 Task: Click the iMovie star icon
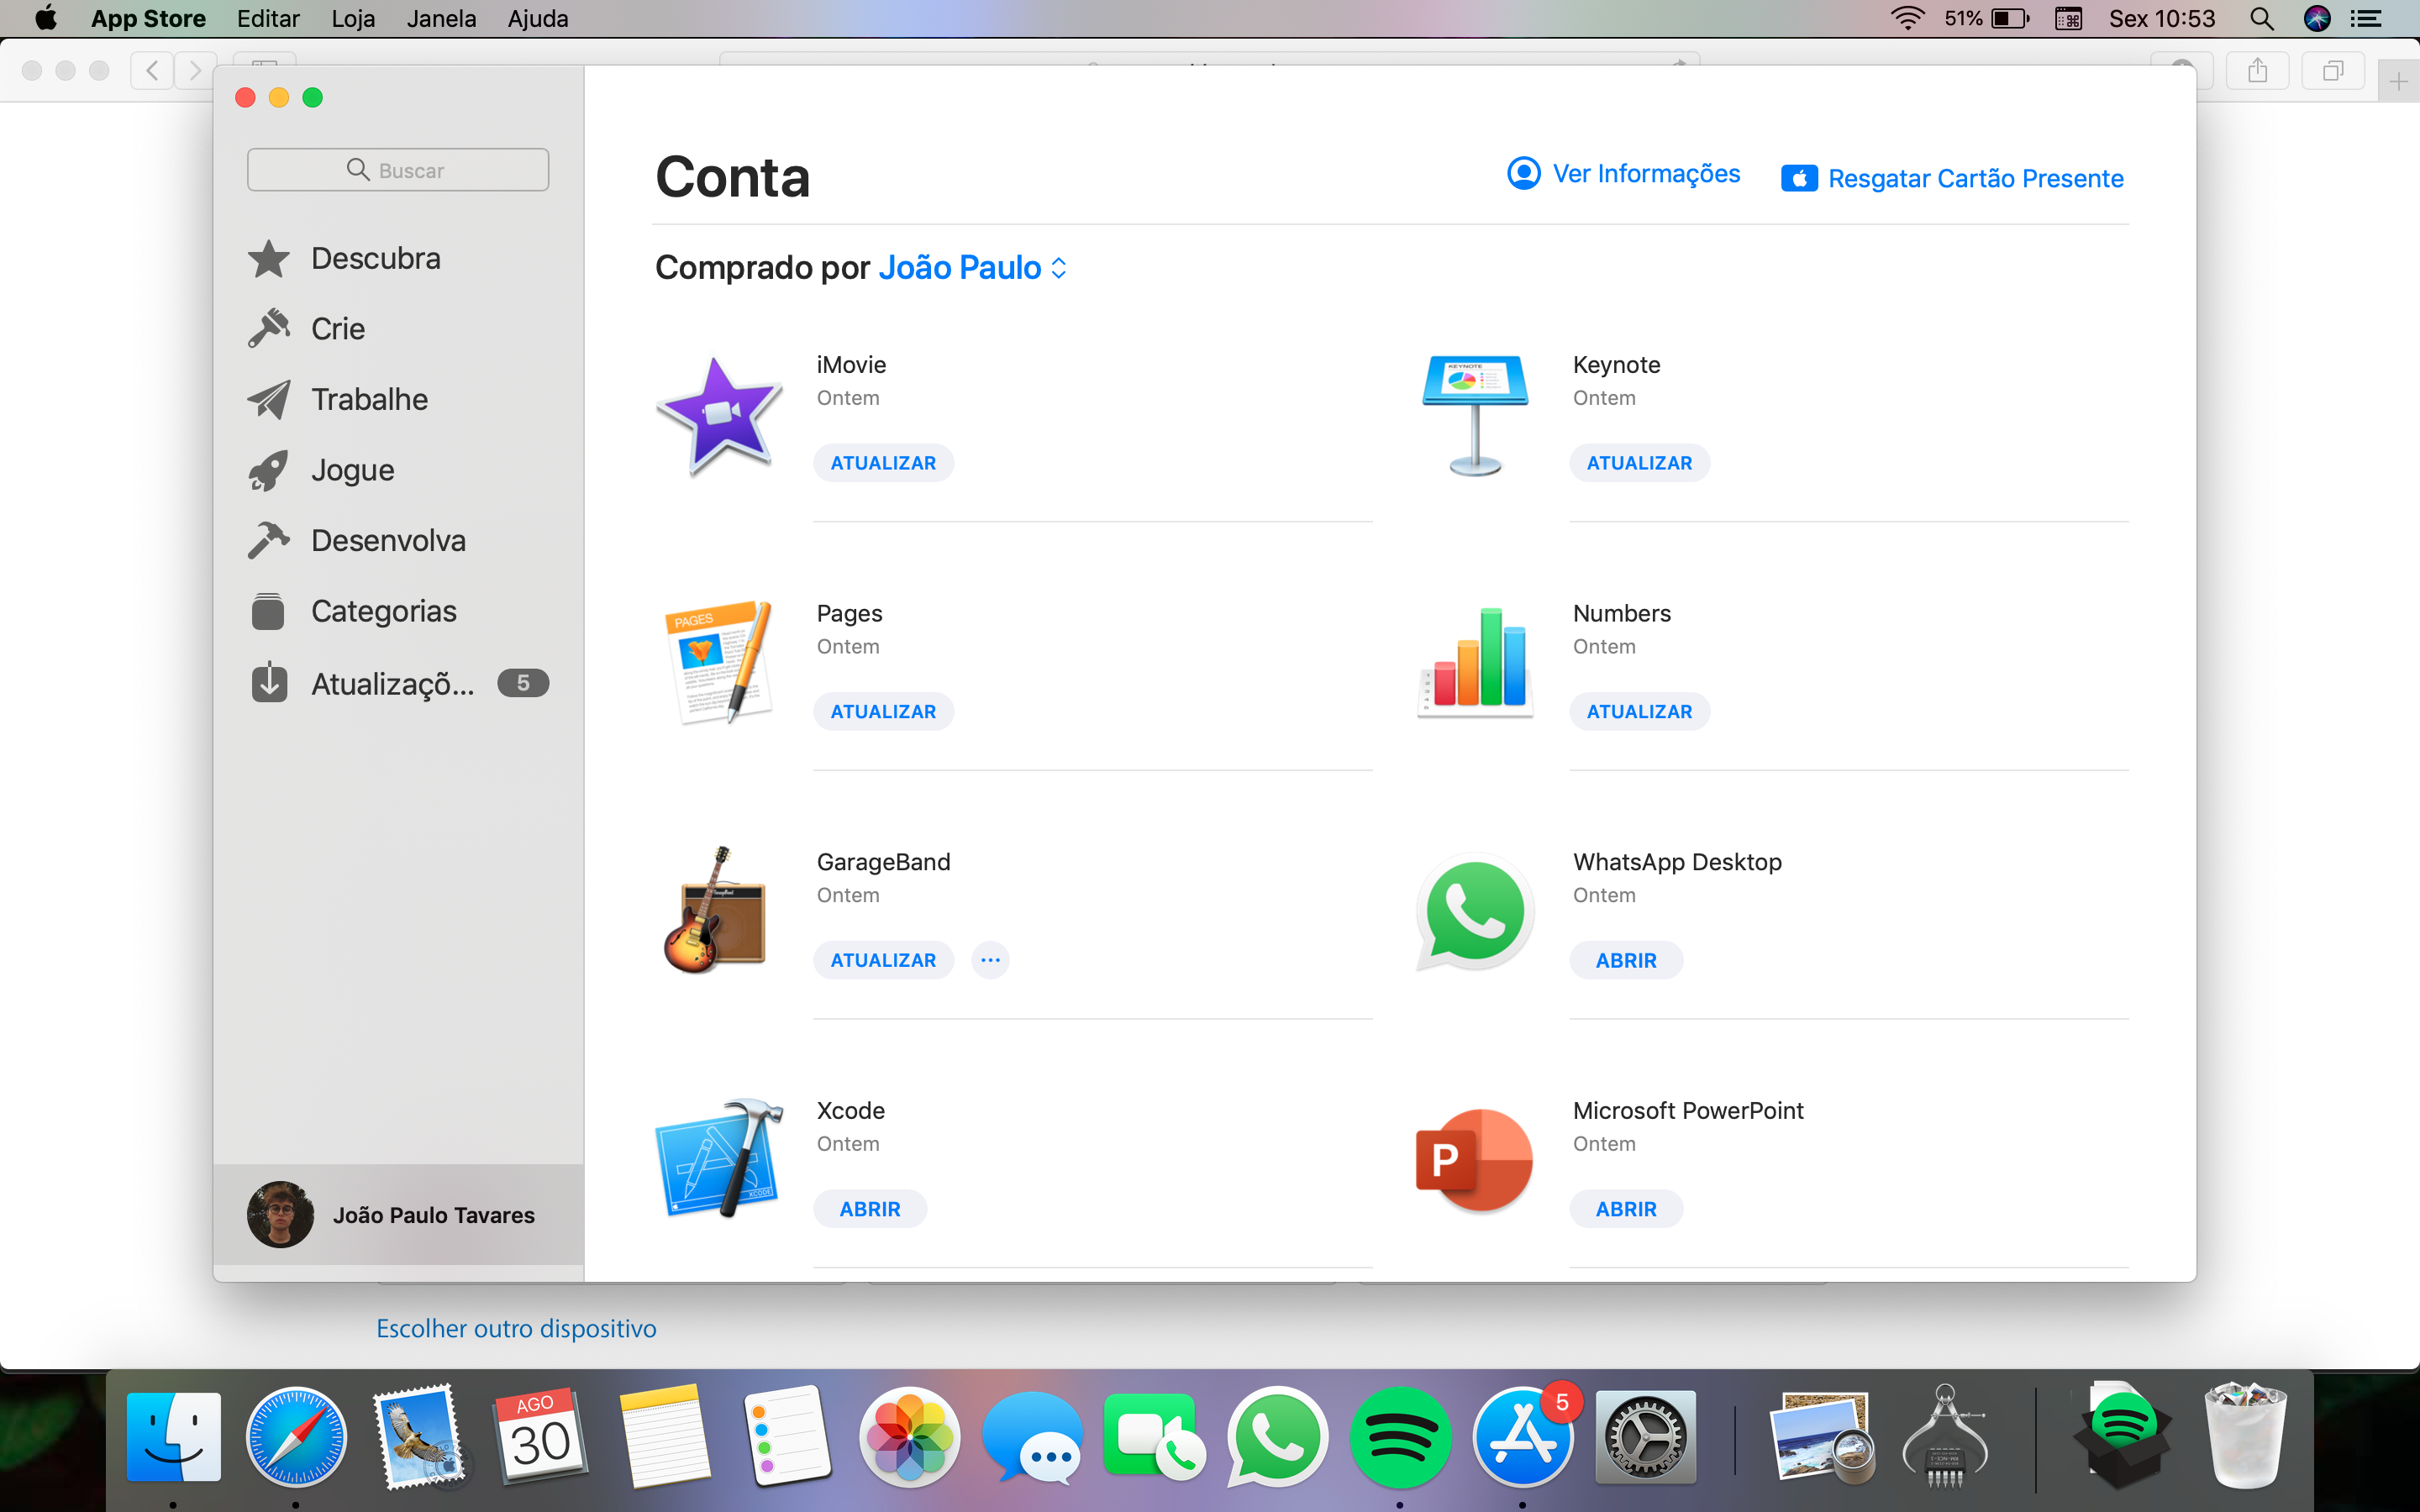coord(719,413)
